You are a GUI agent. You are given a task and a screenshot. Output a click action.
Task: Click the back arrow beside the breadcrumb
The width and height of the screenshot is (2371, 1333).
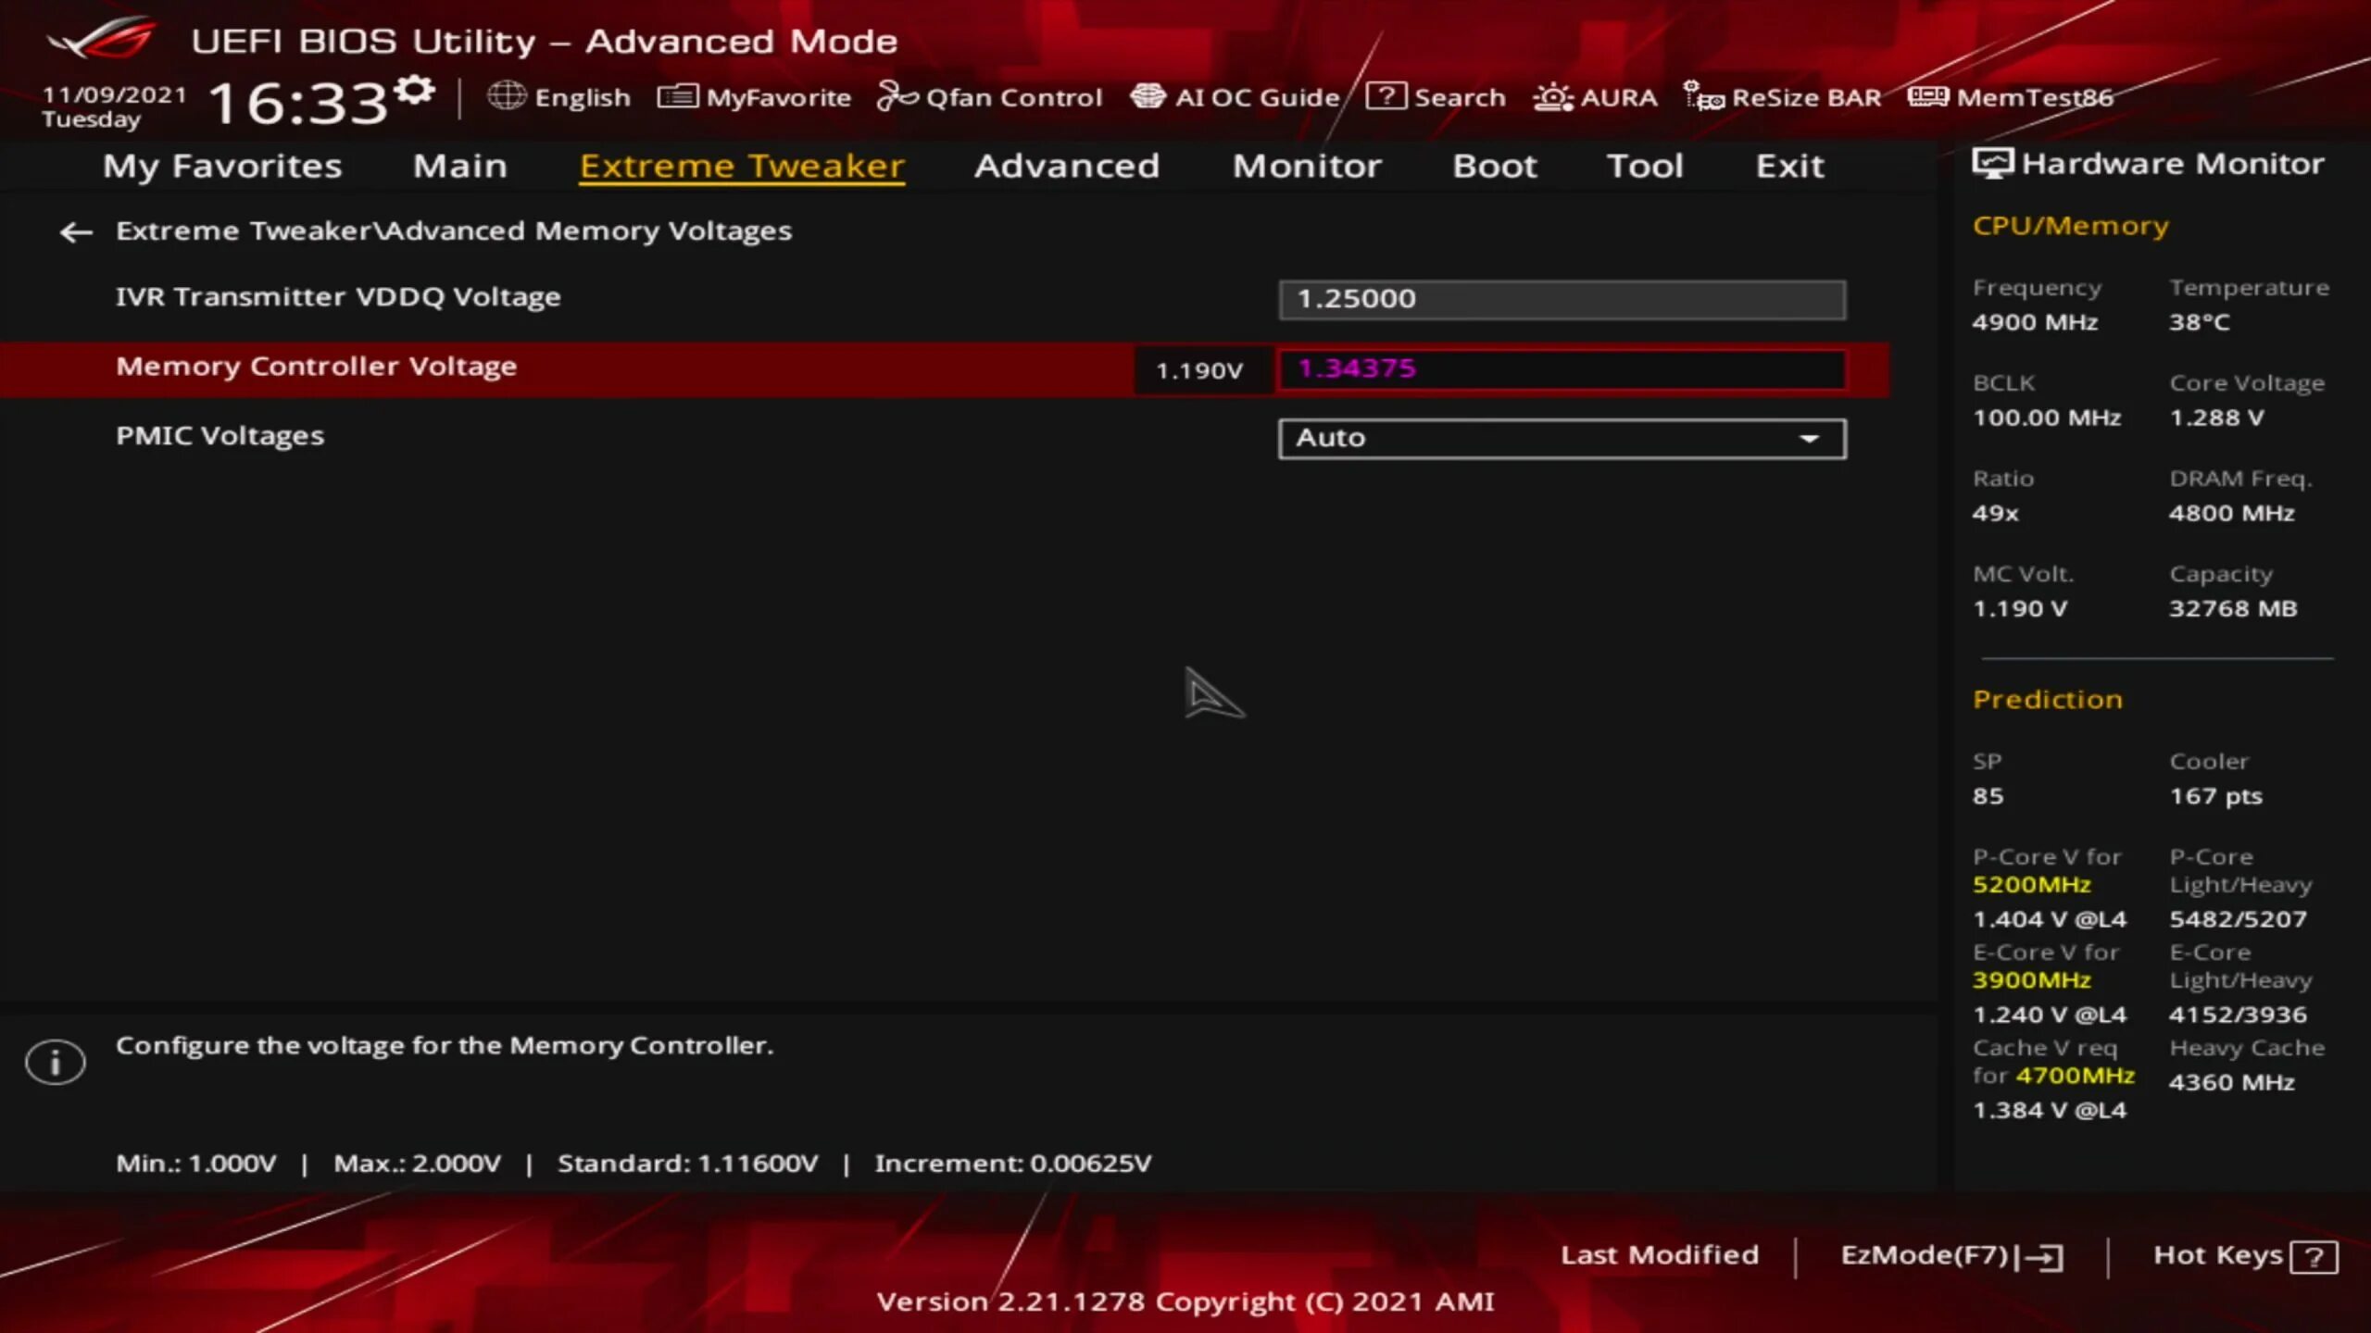[x=76, y=232]
